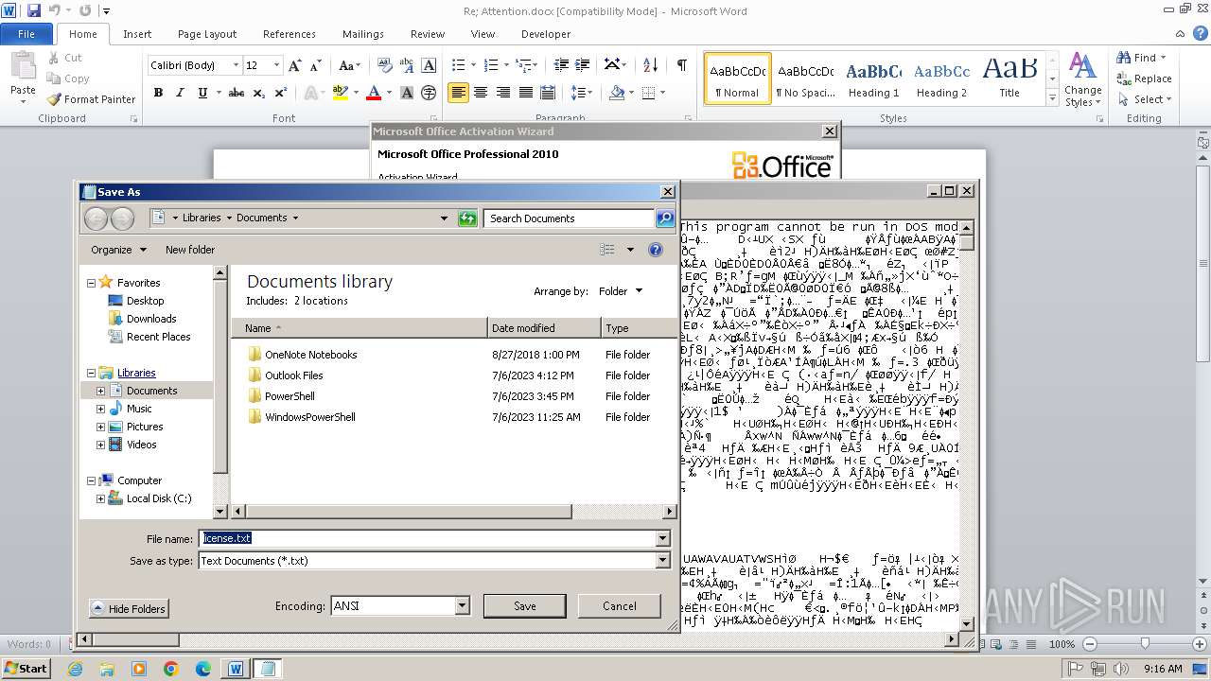The image size is (1211, 681).
Task: Click the Change Styles icon
Action: (1082, 79)
